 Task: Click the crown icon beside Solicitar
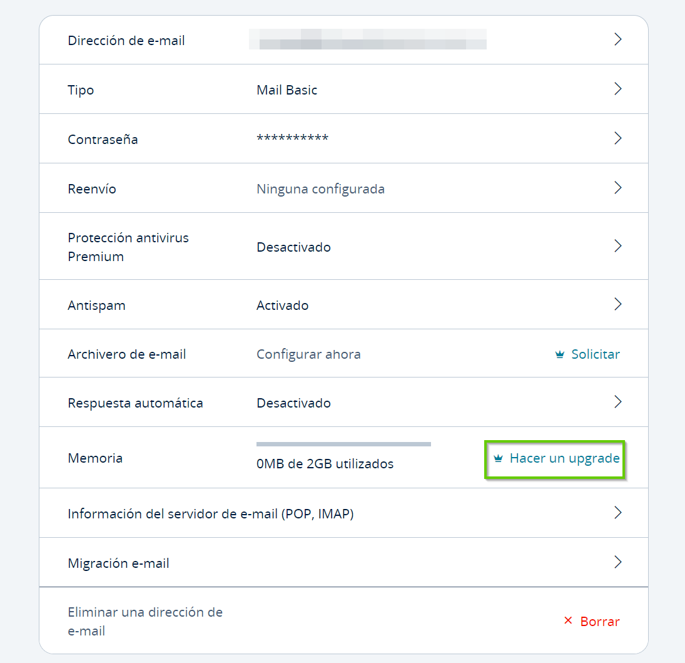point(560,354)
